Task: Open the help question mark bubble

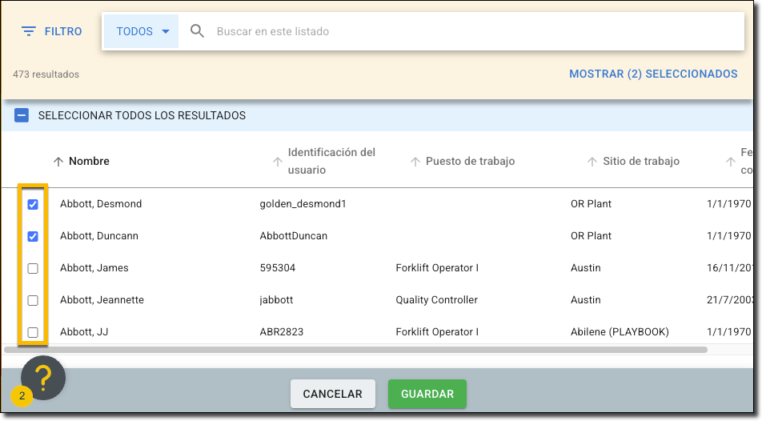Action: pyautogui.click(x=43, y=378)
